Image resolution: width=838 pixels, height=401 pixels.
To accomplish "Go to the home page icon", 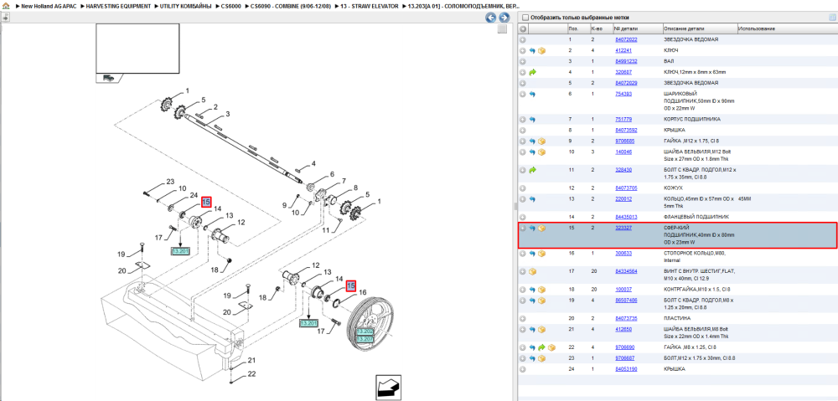I will point(5,6).
